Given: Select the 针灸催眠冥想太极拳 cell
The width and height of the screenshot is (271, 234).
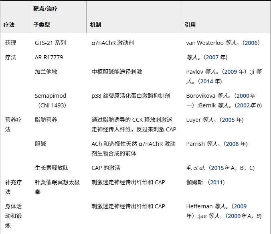Looking at the screenshot, I should pos(57,187).
